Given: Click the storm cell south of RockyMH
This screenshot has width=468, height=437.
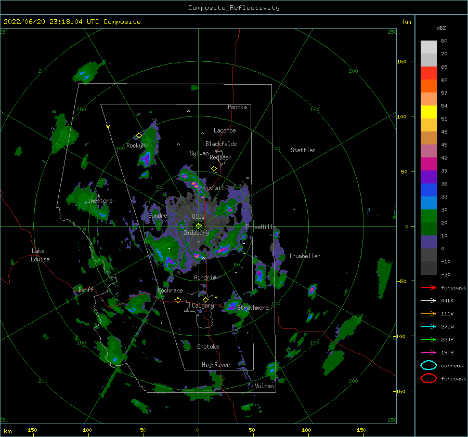Looking at the screenshot, I should [147, 160].
